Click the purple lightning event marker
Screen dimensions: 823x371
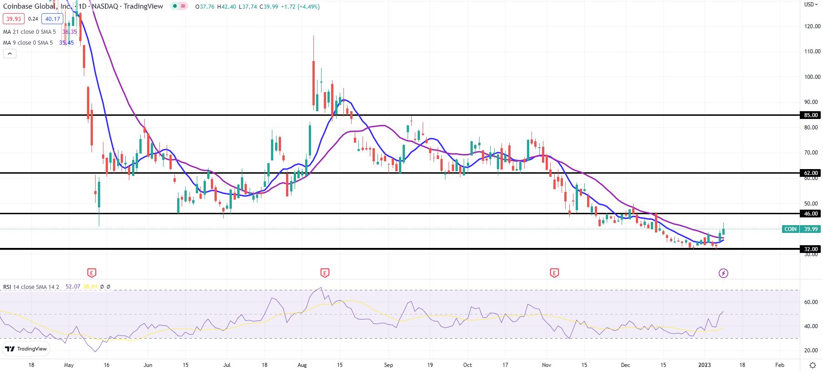pos(723,273)
